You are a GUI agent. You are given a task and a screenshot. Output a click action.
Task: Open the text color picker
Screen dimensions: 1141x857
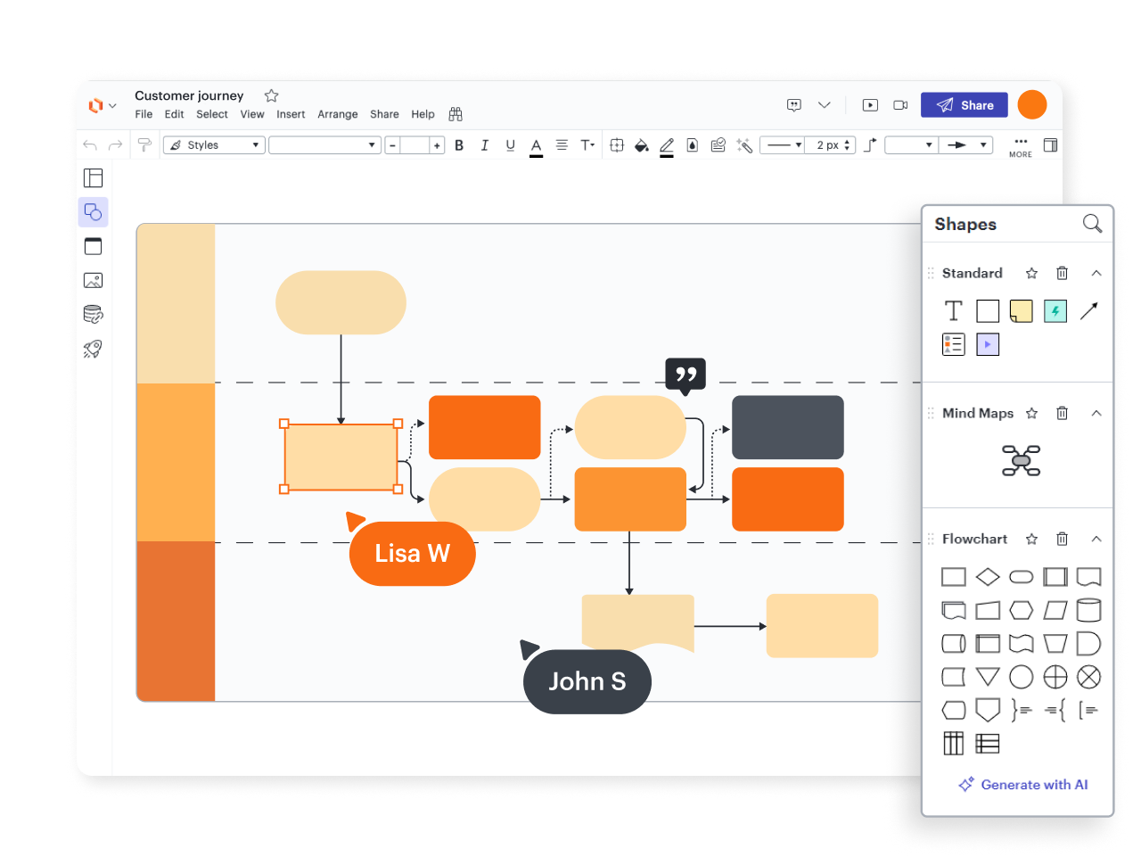click(536, 146)
